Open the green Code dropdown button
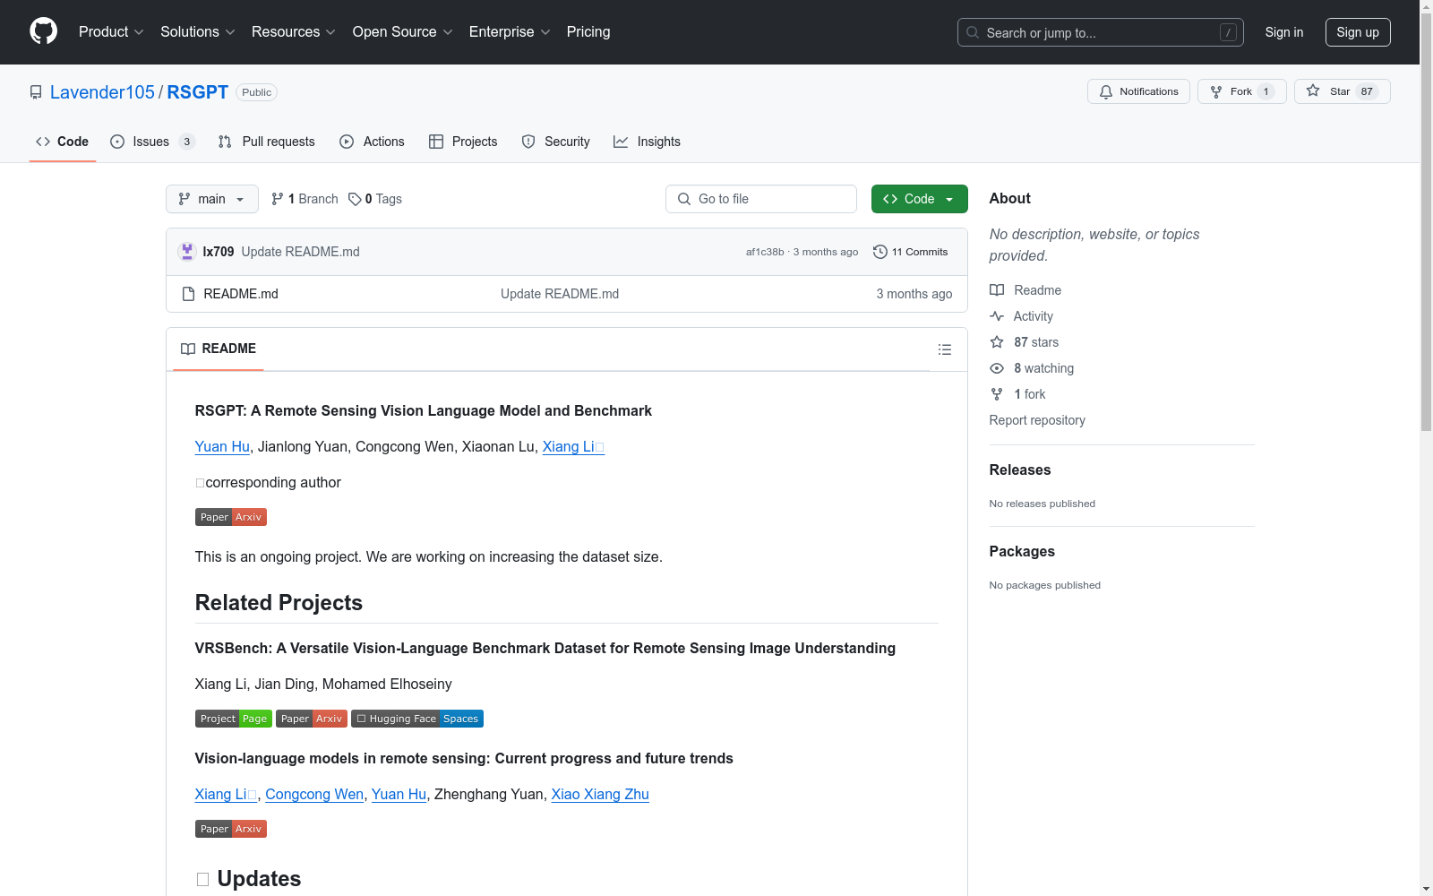 coord(919,199)
